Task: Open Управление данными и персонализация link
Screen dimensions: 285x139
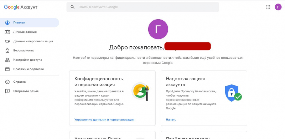Action: click(104, 120)
